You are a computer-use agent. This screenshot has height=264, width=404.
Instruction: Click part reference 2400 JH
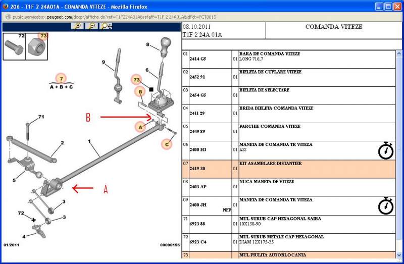197,205
